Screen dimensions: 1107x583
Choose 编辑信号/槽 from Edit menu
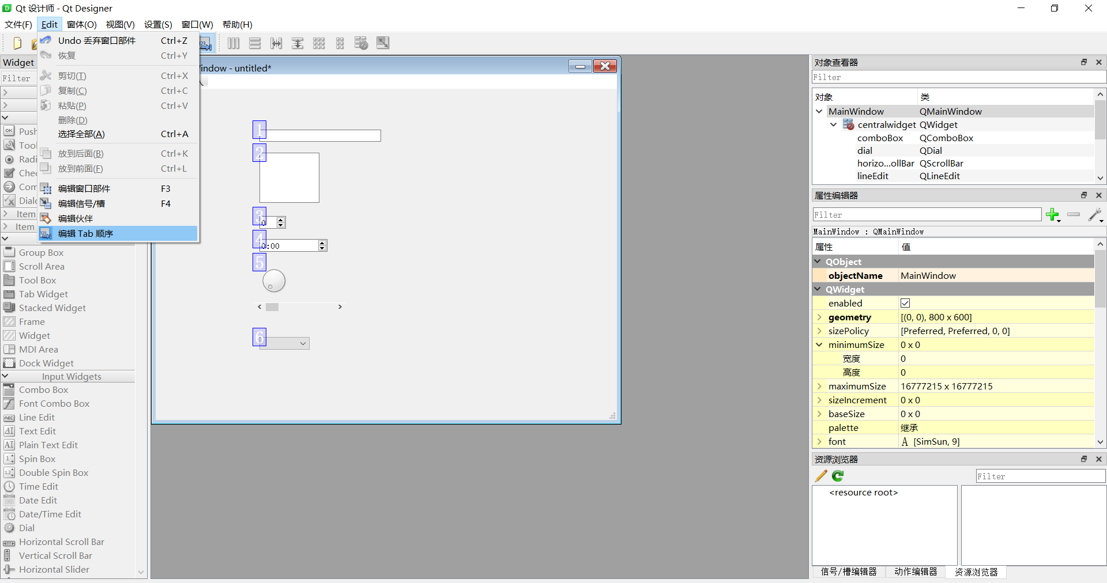pos(118,203)
